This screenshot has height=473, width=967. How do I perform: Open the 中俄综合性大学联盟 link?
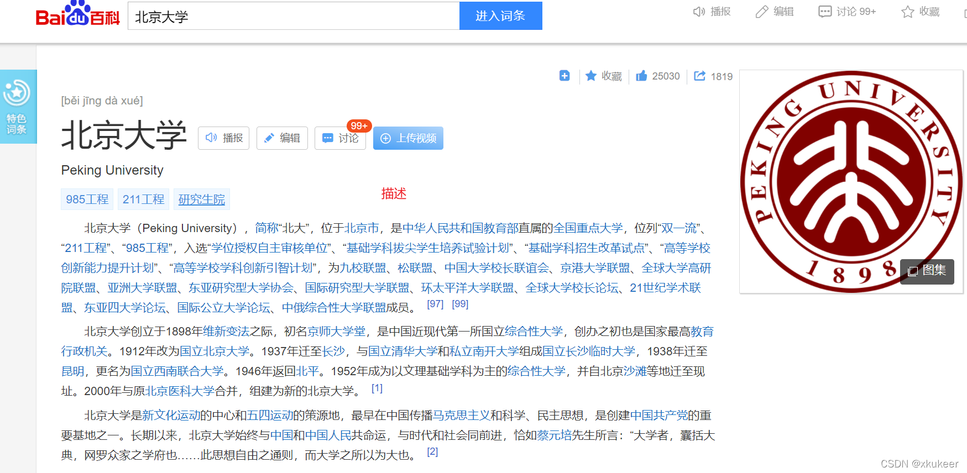[x=334, y=308]
